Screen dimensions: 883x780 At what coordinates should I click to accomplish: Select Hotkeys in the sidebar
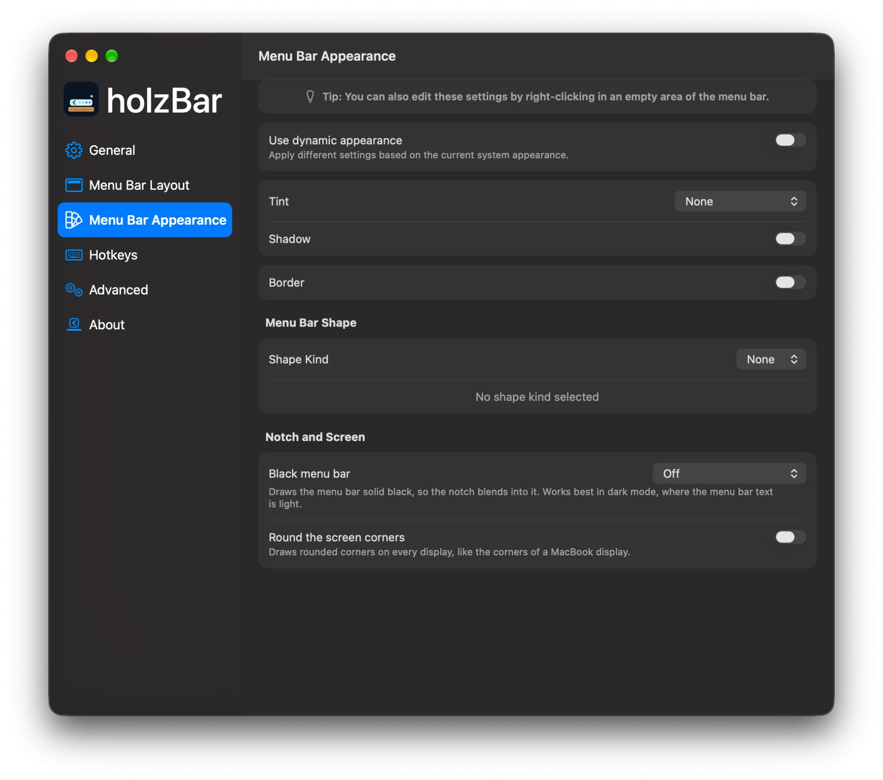(x=145, y=255)
